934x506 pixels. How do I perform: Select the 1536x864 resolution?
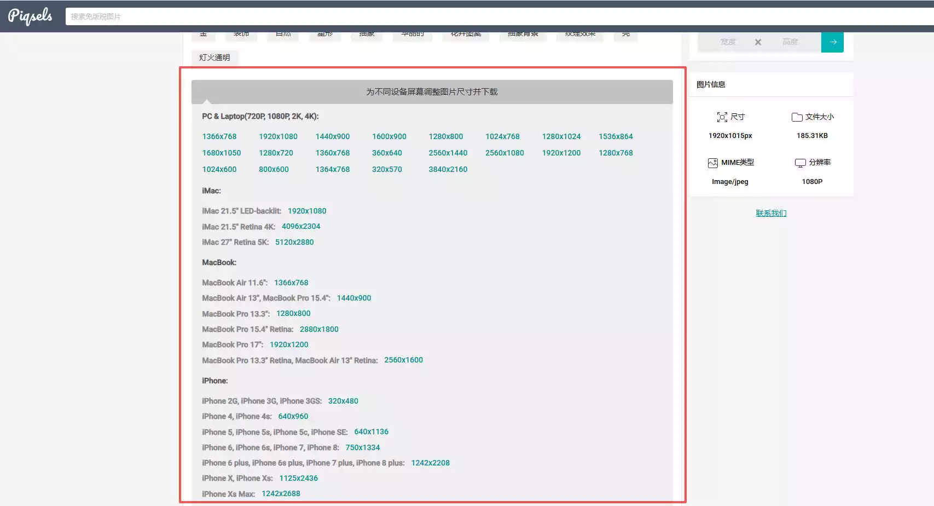616,137
